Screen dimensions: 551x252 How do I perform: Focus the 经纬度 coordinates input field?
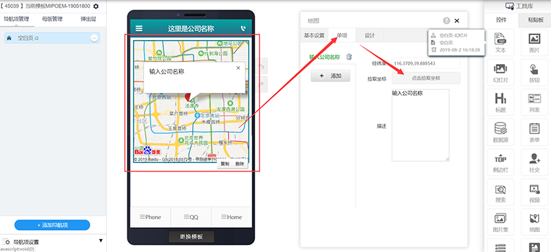click(x=426, y=63)
